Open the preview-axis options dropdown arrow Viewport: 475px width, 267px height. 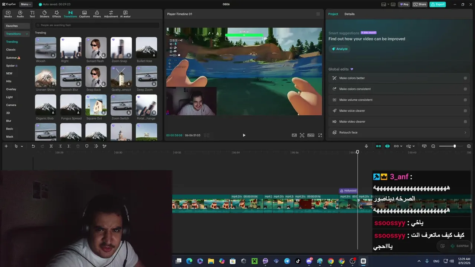tap(413, 146)
